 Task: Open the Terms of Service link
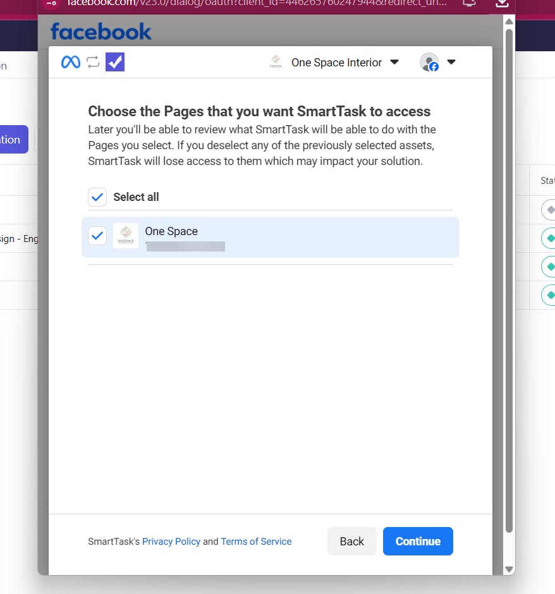tap(256, 542)
